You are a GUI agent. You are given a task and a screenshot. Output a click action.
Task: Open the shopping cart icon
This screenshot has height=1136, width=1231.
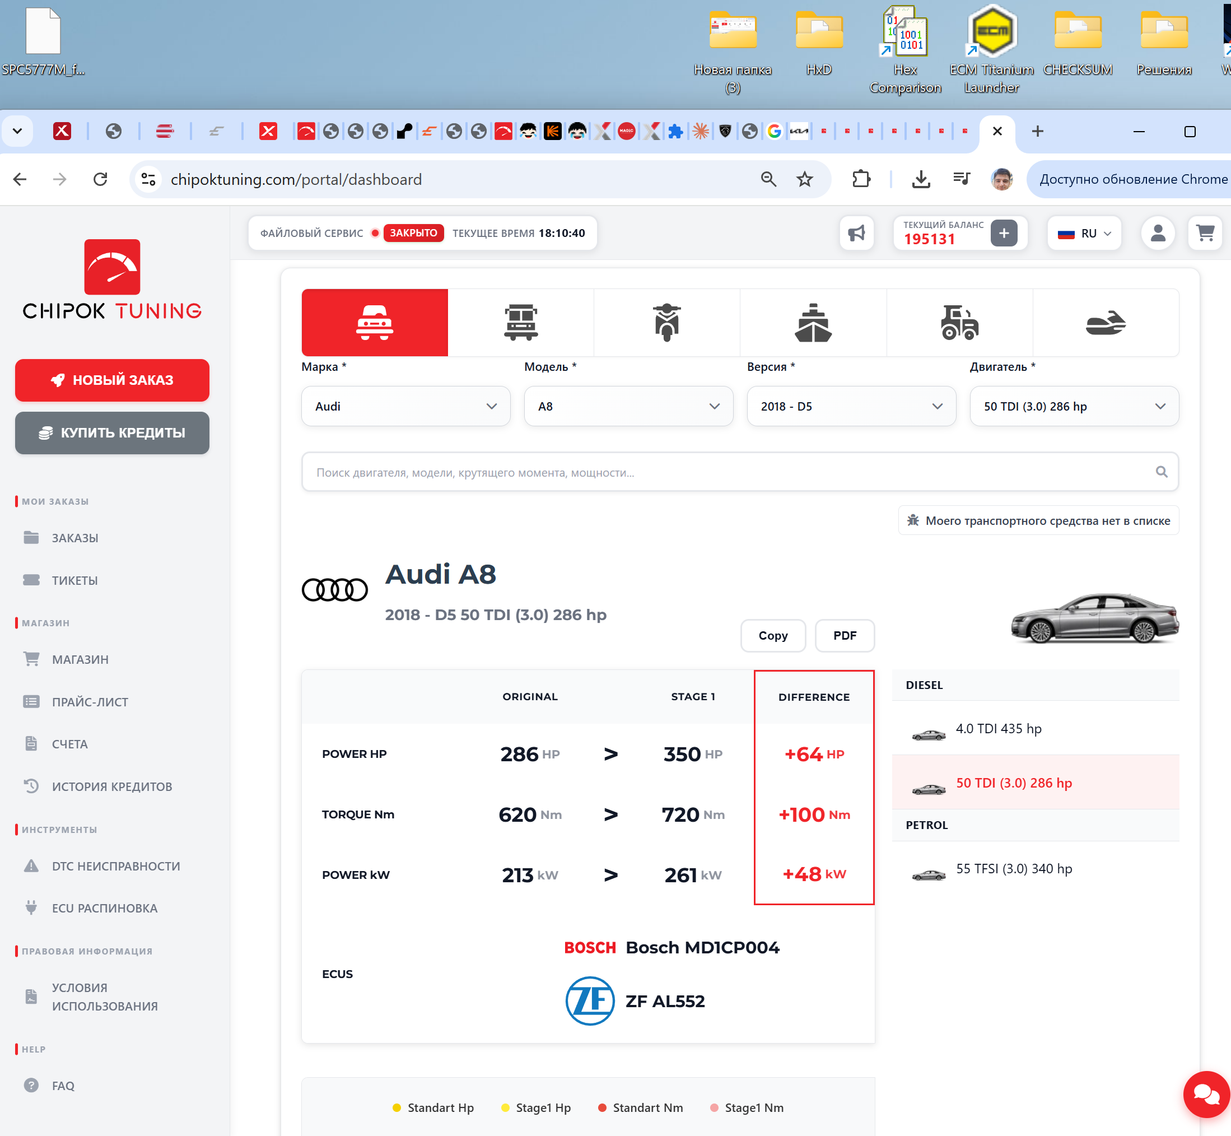pos(1205,234)
